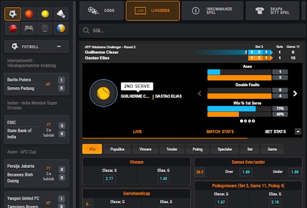This screenshot has width=307, height=208.
Task: Select the e-sports gamepad icon
Action: click(x=29, y=29)
